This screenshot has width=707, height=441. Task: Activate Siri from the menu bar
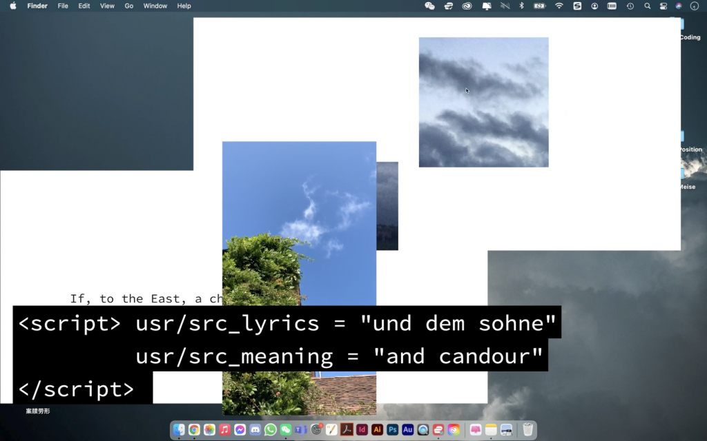(x=679, y=6)
